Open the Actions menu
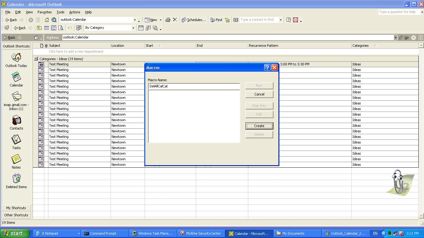Screen dimensions: 424x238 point(74,12)
